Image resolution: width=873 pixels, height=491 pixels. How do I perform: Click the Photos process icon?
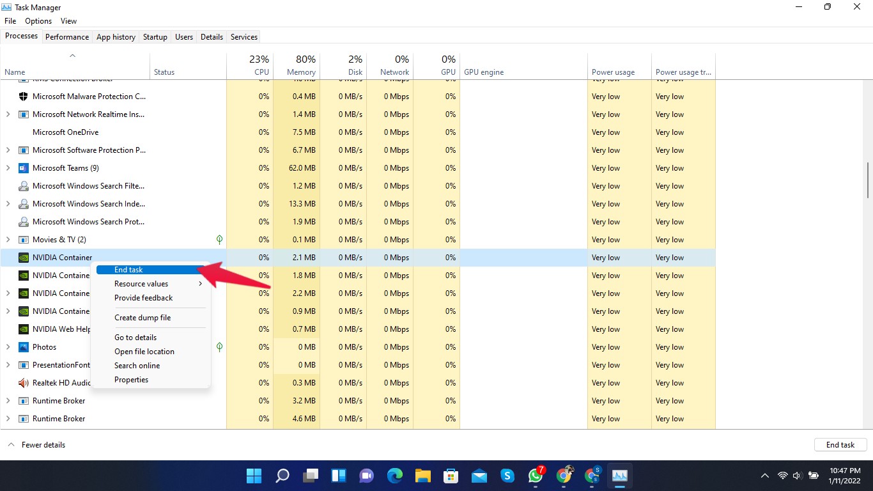point(24,347)
